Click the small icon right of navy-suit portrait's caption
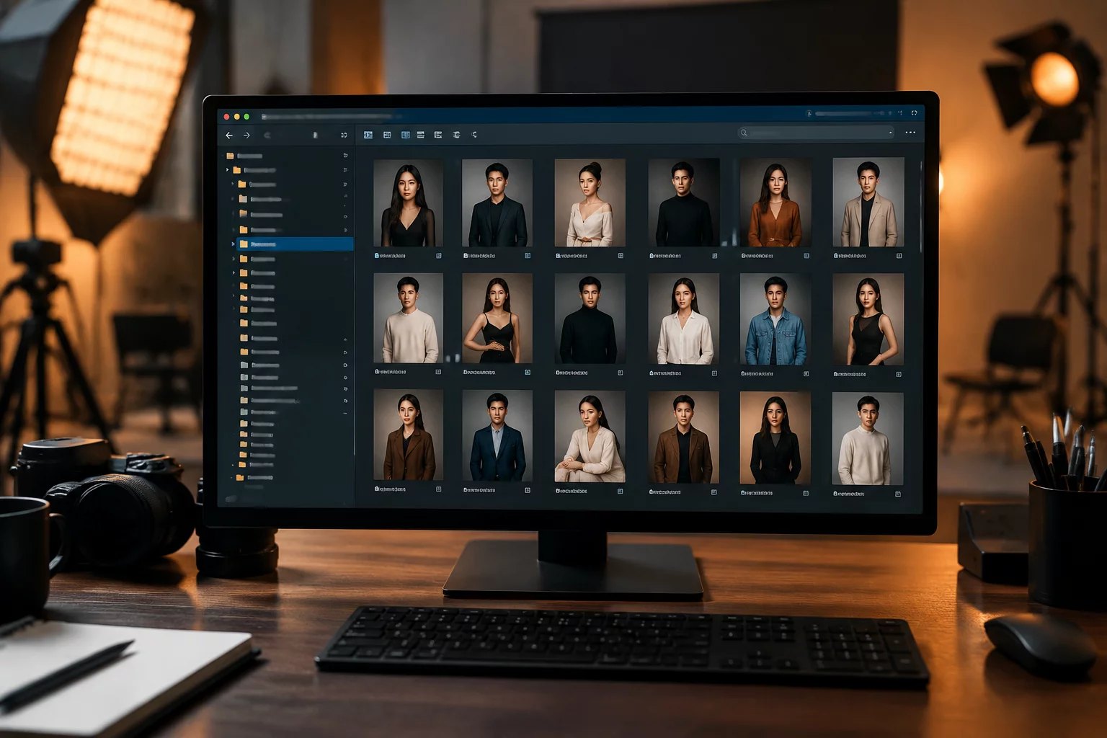The width and height of the screenshot is (1107, 738). pyautogui.click(x=528, y=490)
